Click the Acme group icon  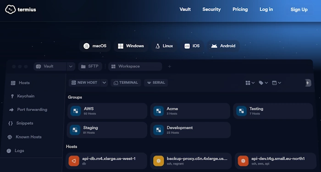pyautogui.click(x=159, y=111)
